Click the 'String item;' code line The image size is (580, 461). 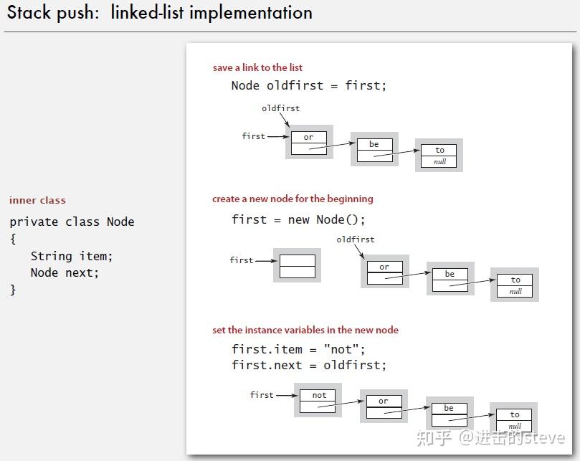(72, 256)
